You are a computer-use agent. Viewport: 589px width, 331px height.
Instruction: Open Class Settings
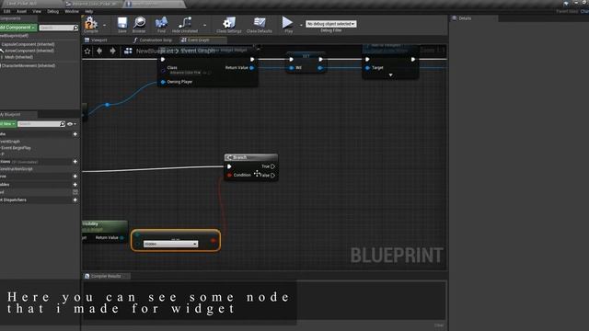229,22
